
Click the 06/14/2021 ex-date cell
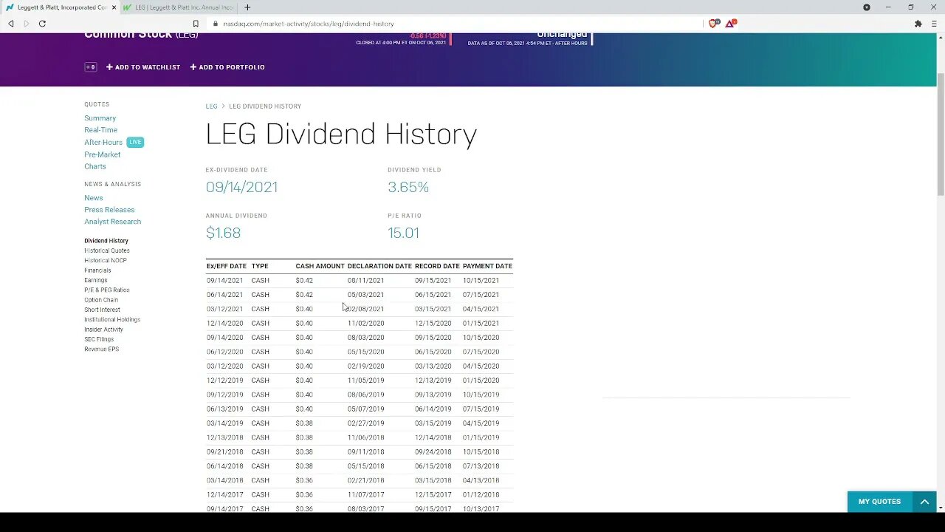(224, 295)
